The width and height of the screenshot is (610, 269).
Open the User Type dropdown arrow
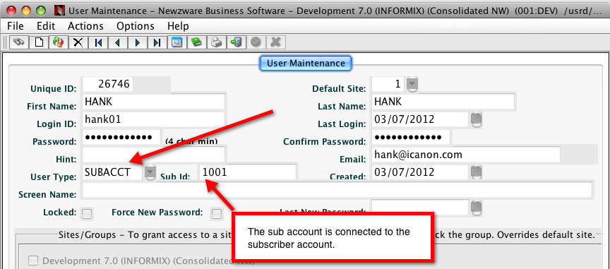pyautogui.click(x=150, y=173)
